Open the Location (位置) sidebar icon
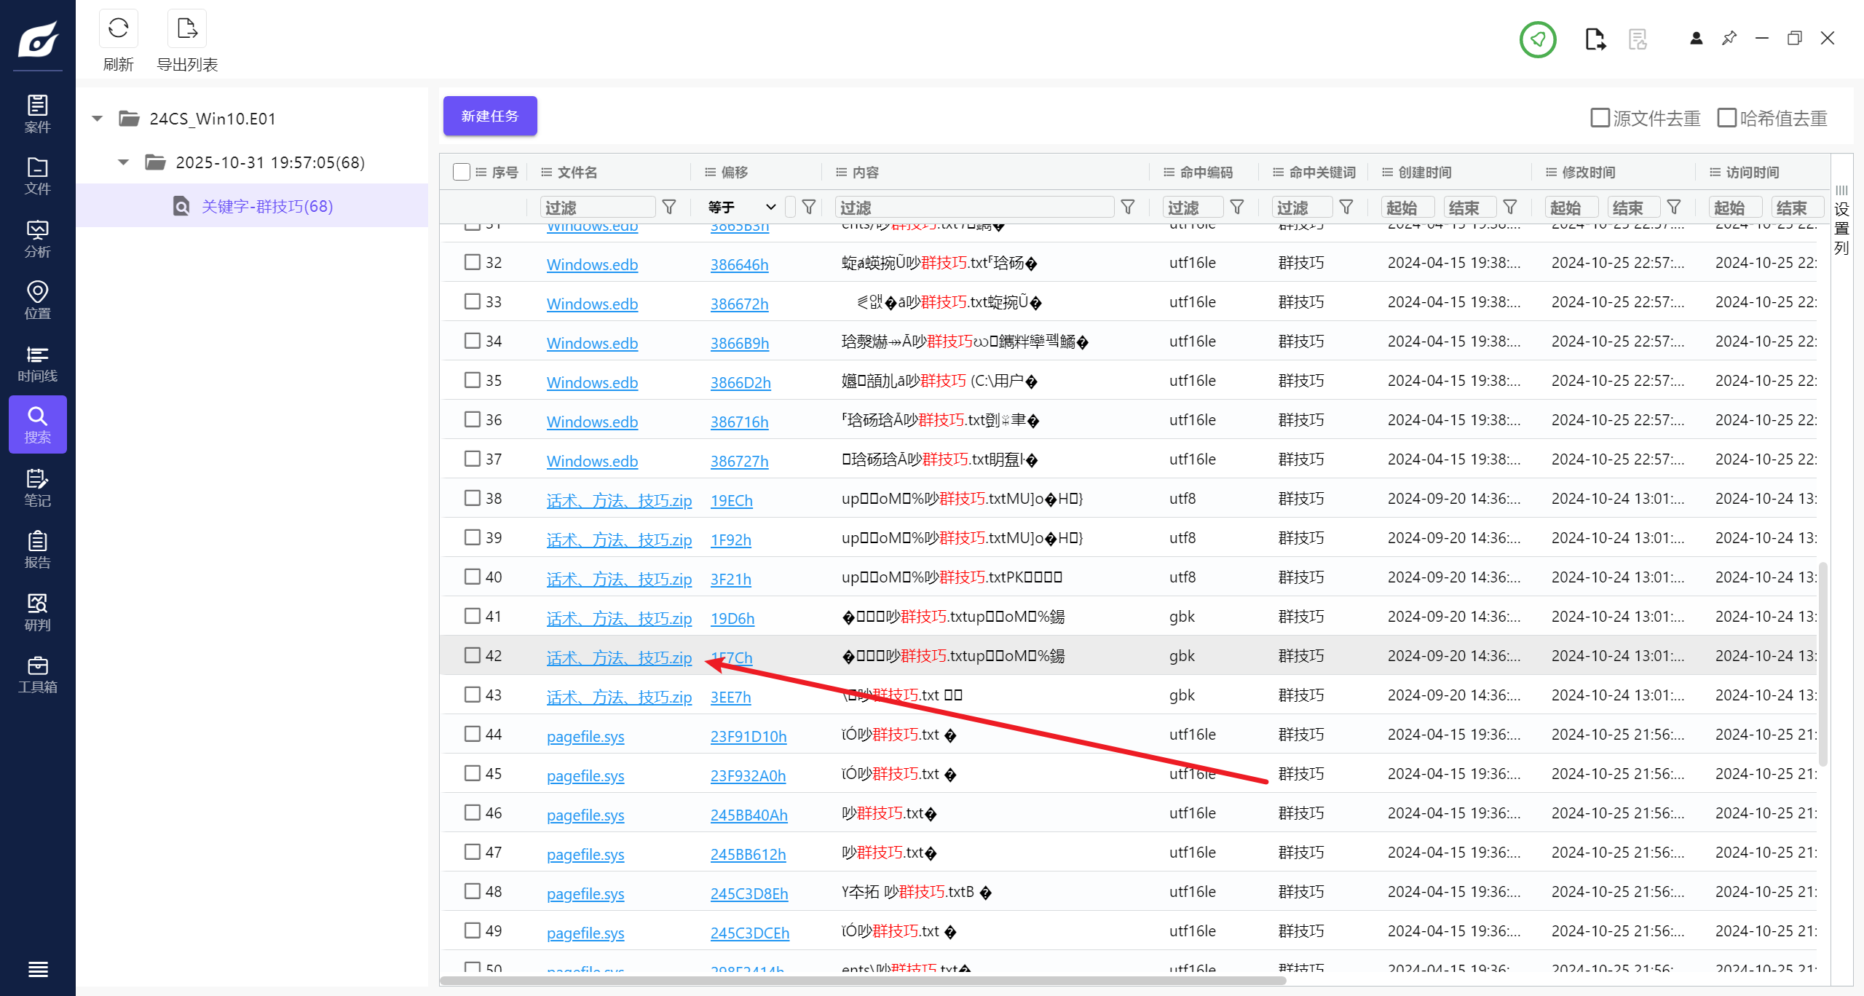 37,301
